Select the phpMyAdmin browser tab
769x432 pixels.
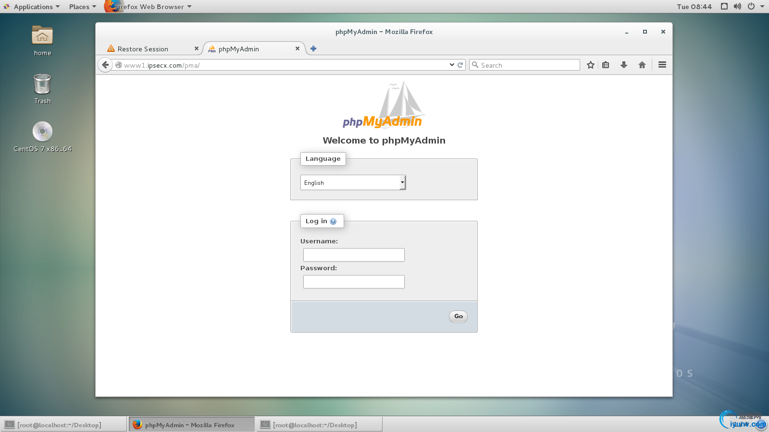coord(255,48)
